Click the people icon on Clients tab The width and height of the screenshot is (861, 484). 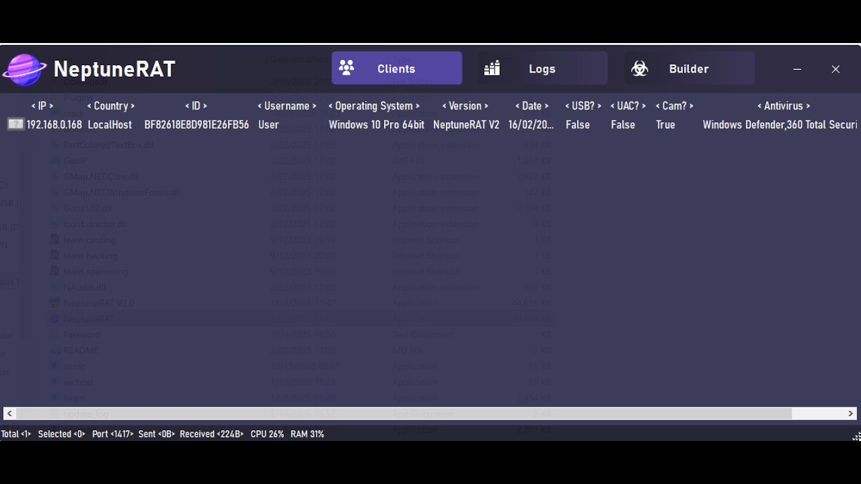pyautogui.click(x=346, y=68)
